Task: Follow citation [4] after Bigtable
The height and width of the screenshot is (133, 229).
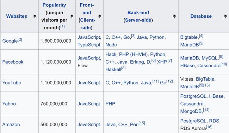Action: coord(201,36)
